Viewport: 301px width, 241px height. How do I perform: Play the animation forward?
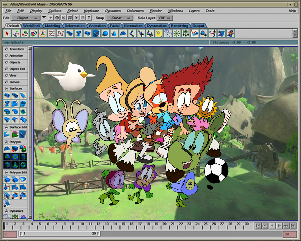(279, 226)
